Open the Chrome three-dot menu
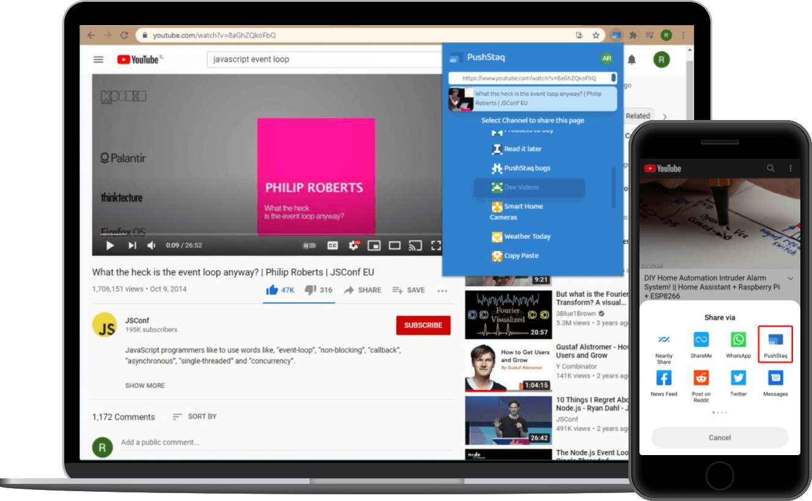The height and width of the screenshot is (501, 812). [x=683, y=36]
